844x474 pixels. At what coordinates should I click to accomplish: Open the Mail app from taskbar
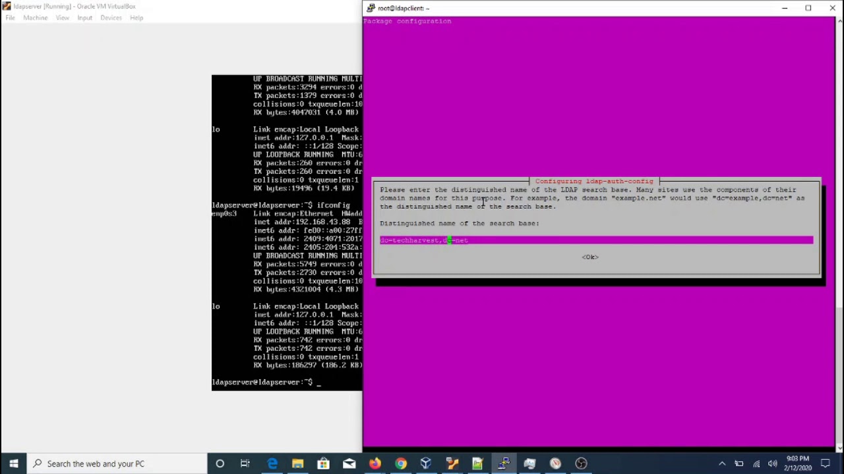pos(349,463)
